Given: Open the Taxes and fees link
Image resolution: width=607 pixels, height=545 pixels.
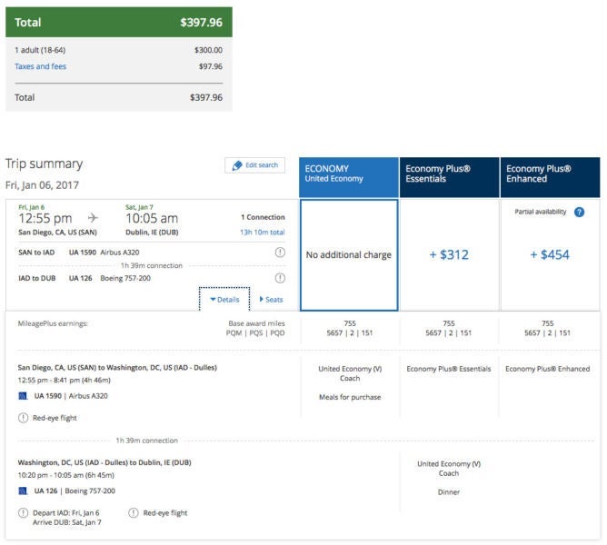Looking at the screenshot, I should (x=40, y=66).
